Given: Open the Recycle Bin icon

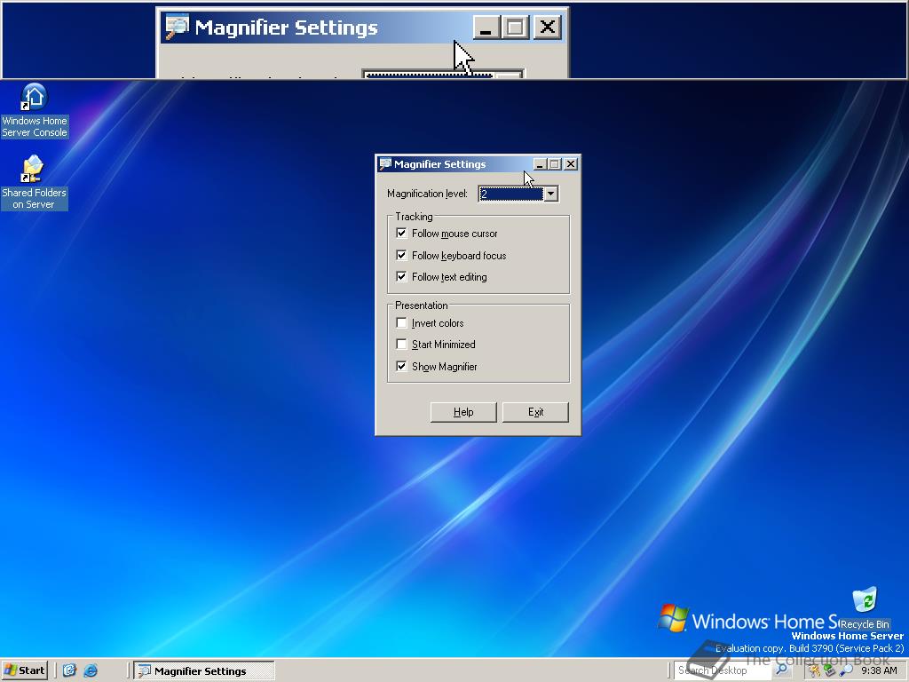Looking at the screenshot, I should coord(865,607).
